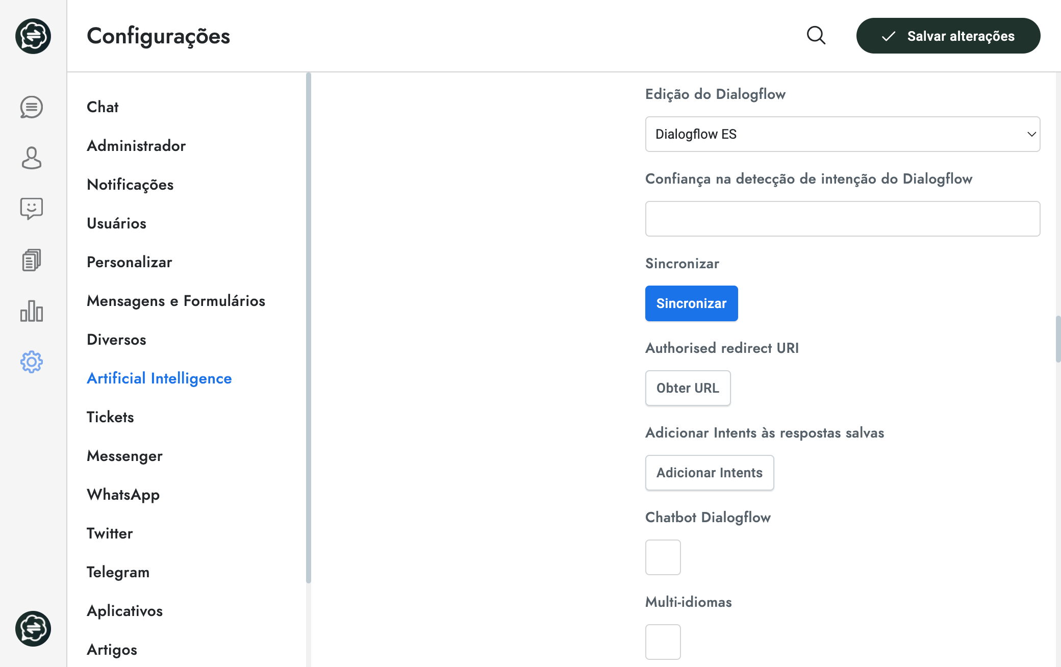
Task: Click the Dialogflow intent confidence input field
Action: [843, 219]
